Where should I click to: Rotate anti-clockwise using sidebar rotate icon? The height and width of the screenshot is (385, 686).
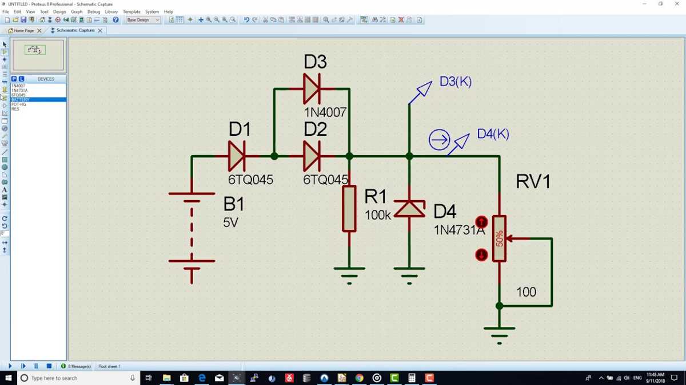tap(5, 226)
